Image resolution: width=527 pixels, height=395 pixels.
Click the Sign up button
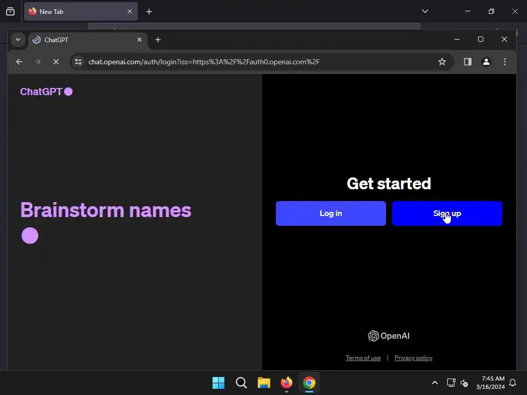coord(447,213)
